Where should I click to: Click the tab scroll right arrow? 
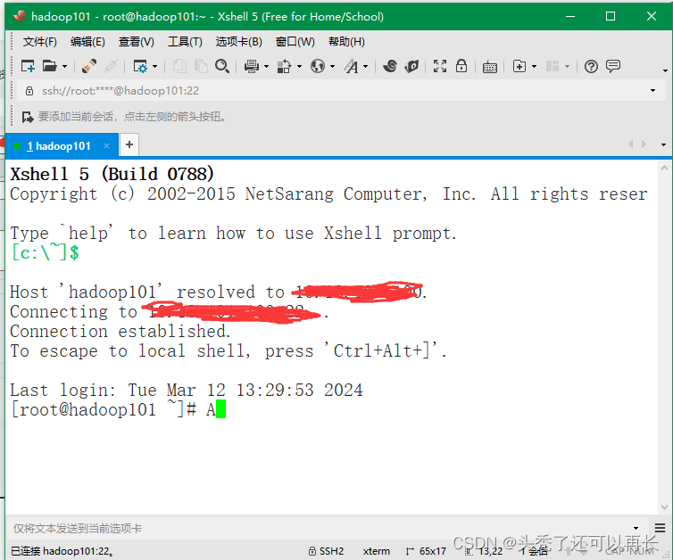coord(644,144)
